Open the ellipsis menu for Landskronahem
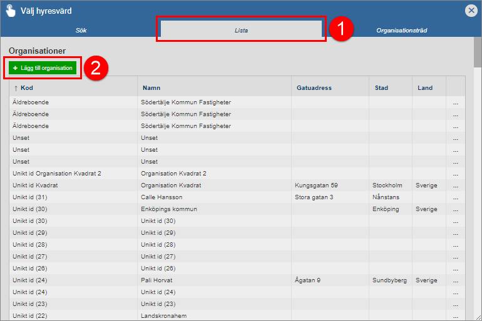The image size is (482, 321). 456,316
